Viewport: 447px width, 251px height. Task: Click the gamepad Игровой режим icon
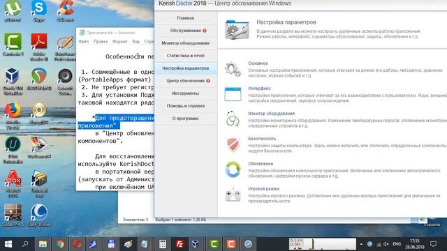(233, 195)
